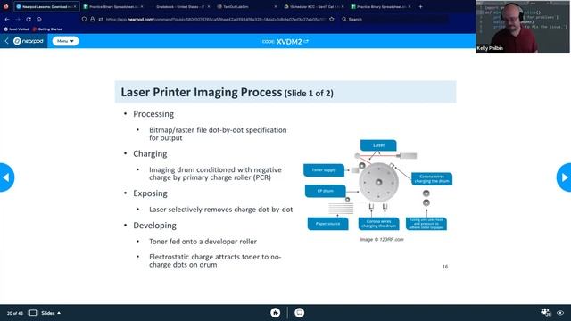Click the Processing bullet heading

coord(153,114)
